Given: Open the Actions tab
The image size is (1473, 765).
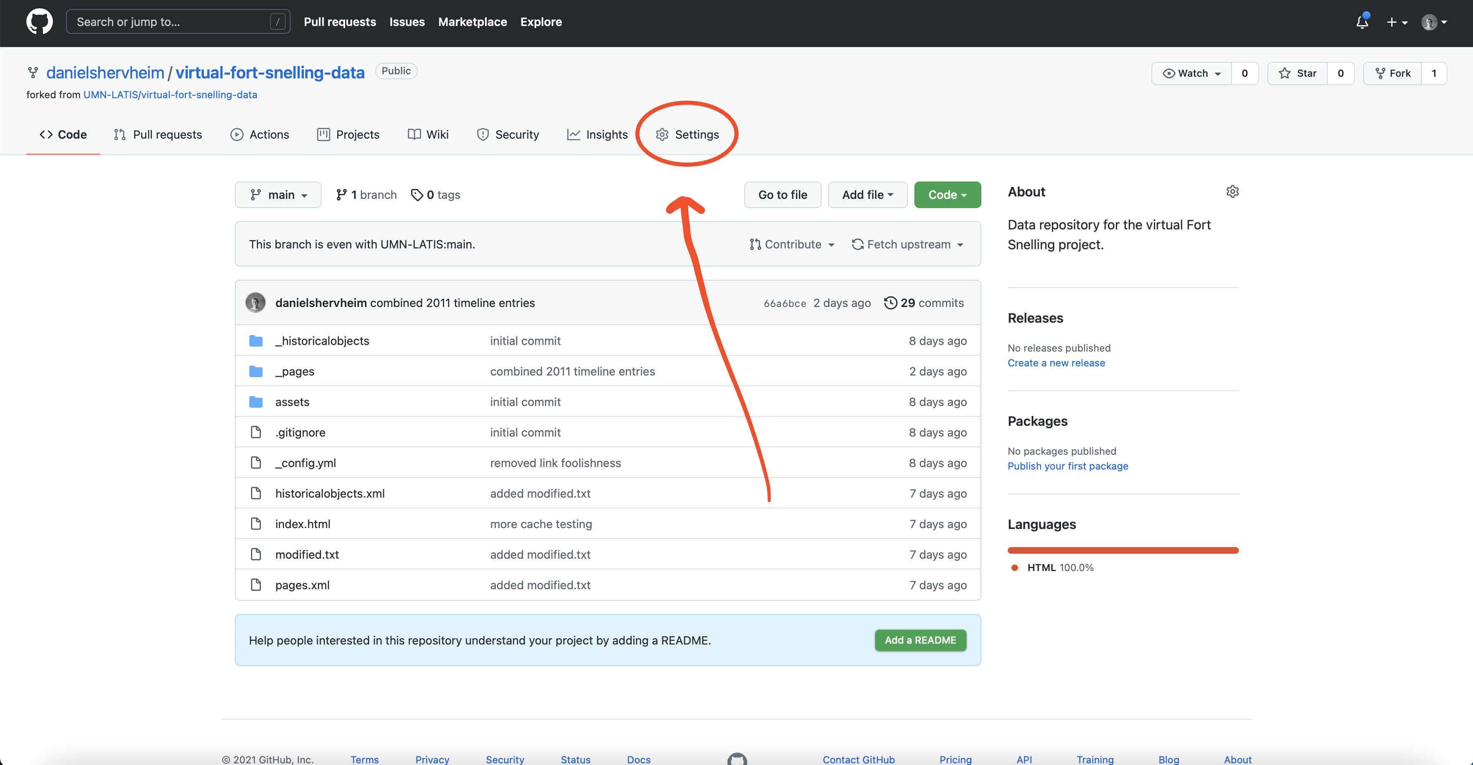Looking at the screenshot, I should point(260,134).
